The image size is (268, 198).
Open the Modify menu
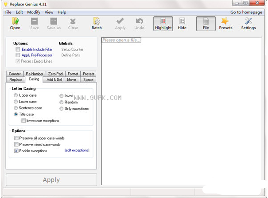click(34, 12)
